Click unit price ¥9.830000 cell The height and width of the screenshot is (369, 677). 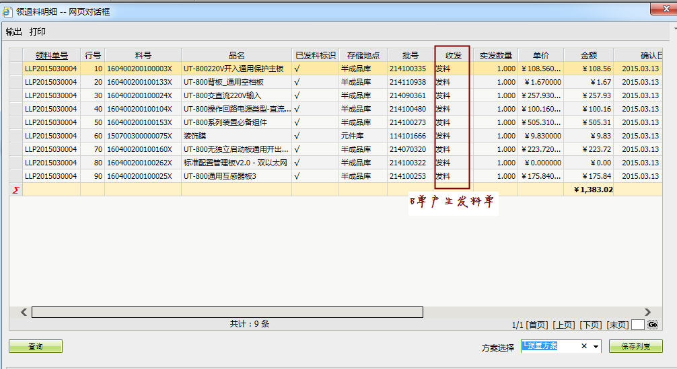542,136
